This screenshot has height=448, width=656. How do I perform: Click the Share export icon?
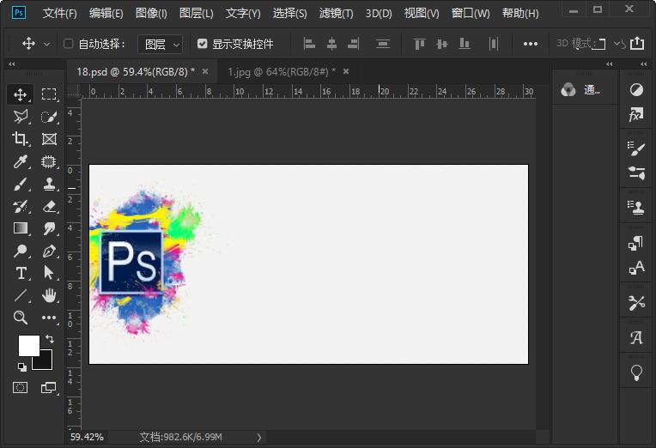637,43
